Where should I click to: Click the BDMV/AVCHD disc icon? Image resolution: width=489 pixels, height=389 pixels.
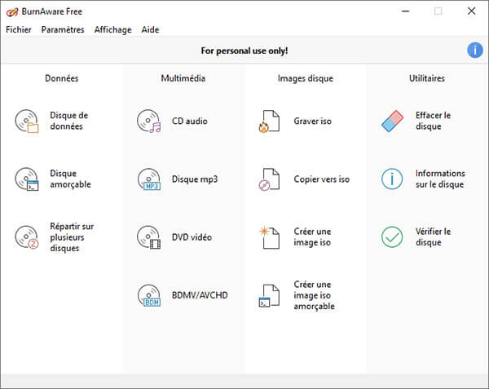[x=149, y=295]
